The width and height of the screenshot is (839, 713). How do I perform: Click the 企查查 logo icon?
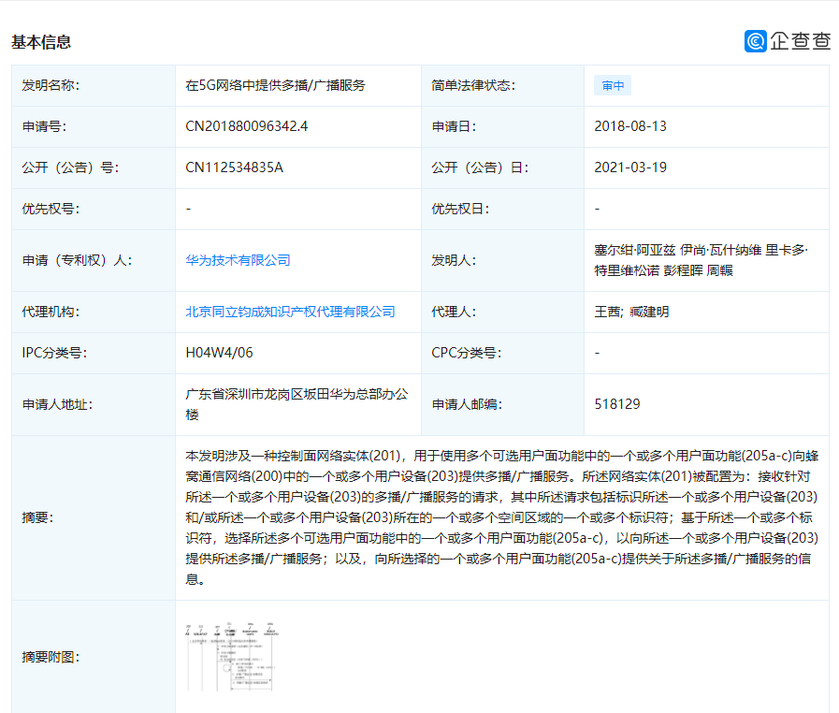click(x=755, y=41)
